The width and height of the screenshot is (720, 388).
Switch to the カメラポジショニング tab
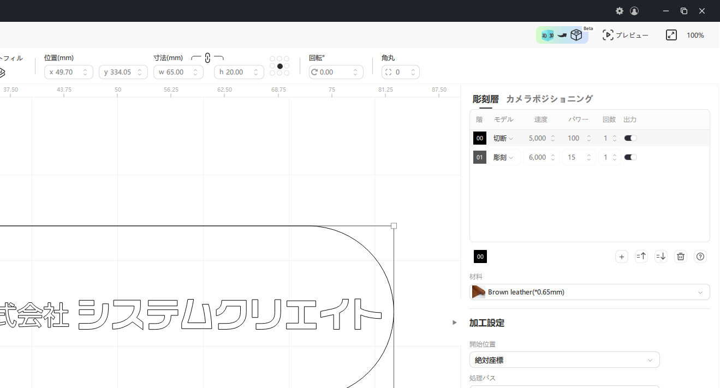[549, 99]
